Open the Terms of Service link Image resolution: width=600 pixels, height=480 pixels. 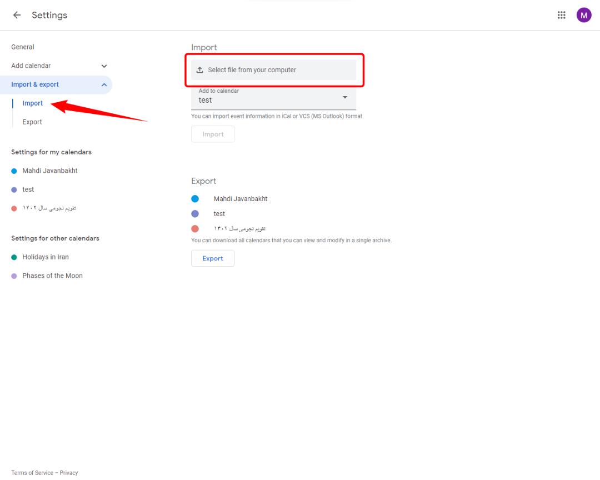32,473
